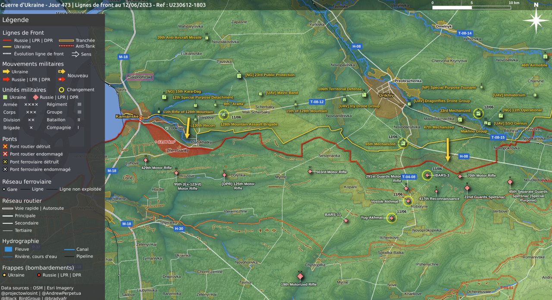Viewport: 552px width, 300px height.
Task: Click the damaged bridge marker at Kamianske
Action: [x=141, y=119]
